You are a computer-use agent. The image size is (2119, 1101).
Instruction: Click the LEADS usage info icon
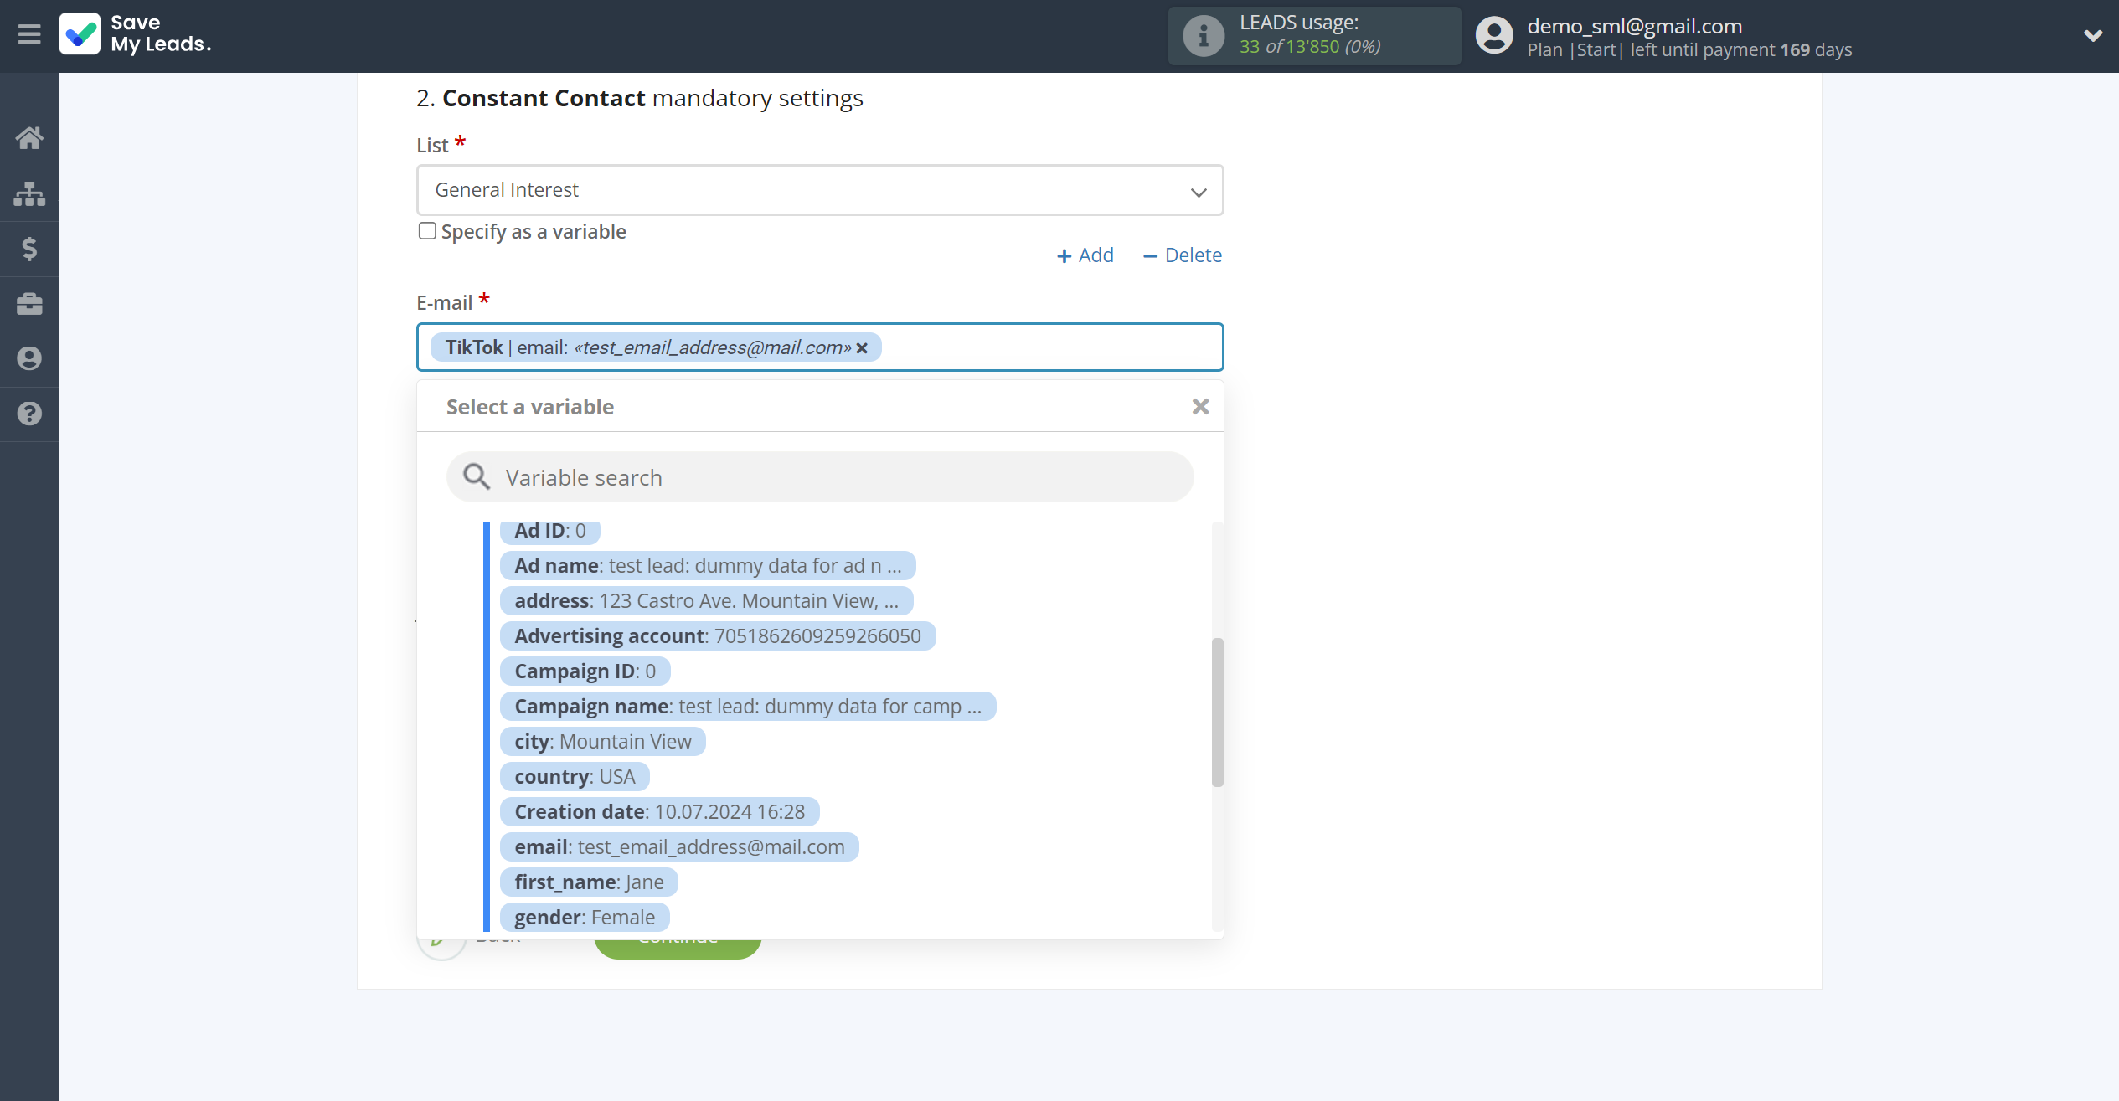(x=1203, y=36)
